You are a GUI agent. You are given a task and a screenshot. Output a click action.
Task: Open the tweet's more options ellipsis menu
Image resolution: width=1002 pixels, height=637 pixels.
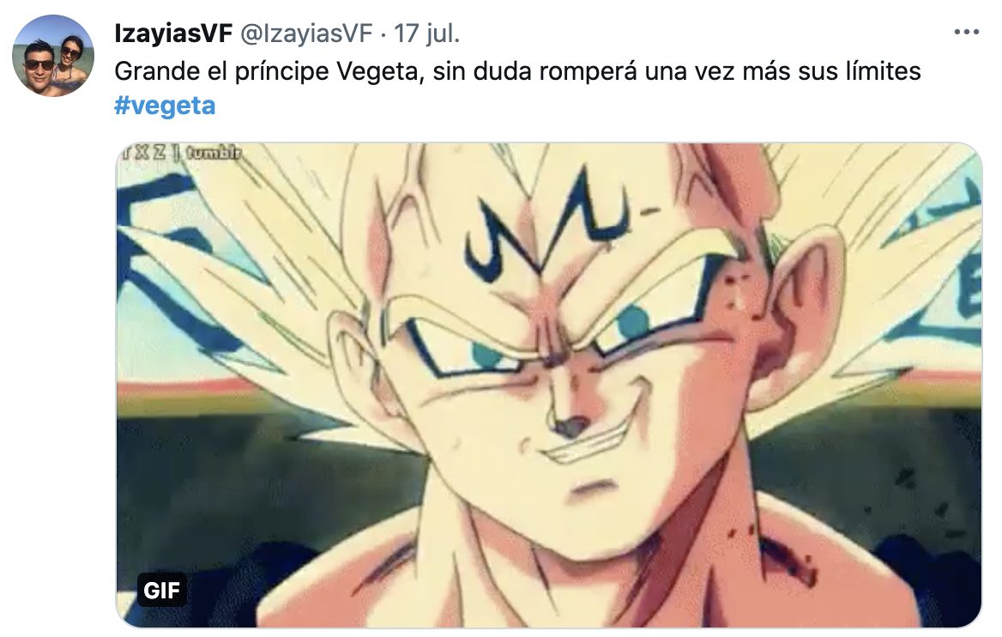966,32
